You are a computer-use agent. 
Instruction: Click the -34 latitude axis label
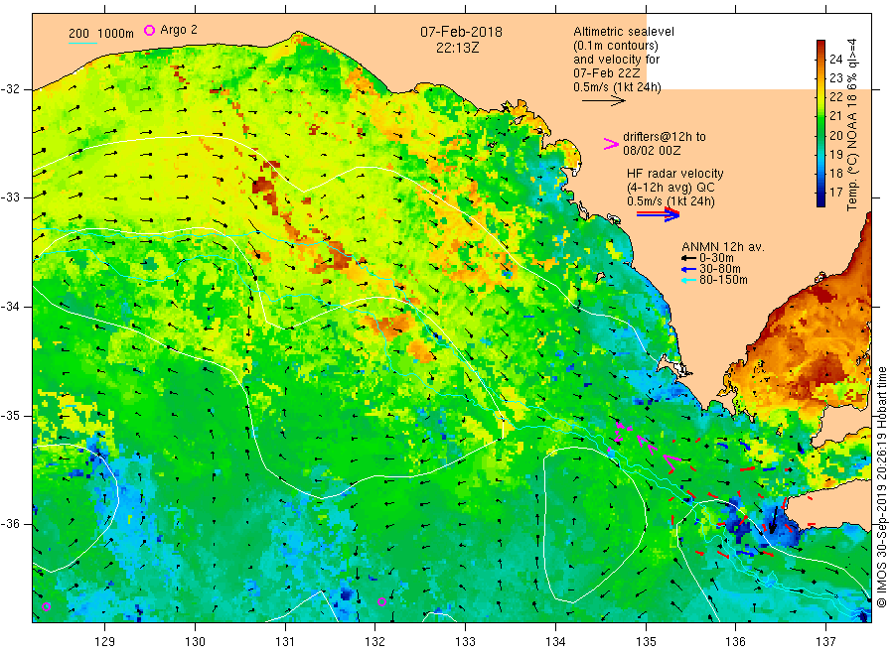point(10,307)
